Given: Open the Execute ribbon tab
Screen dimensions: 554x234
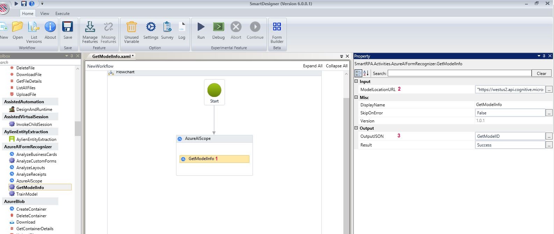Looking at the screenshot, I should [63, 14].
